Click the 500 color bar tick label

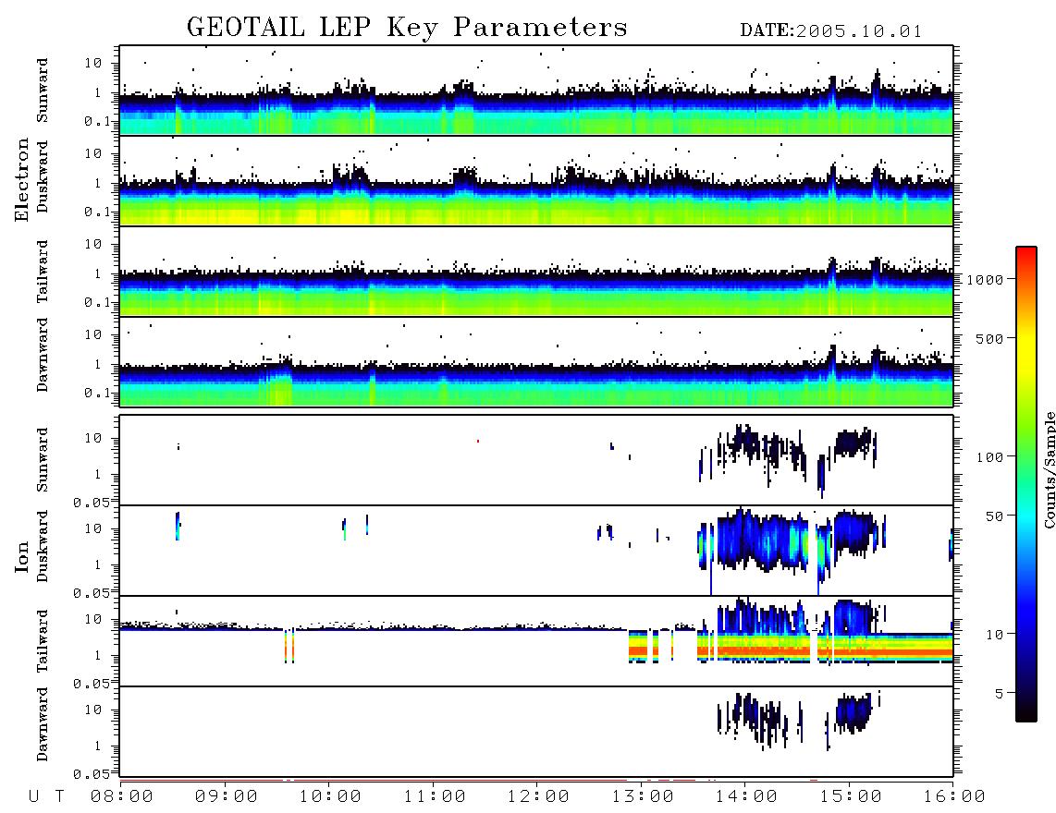(x=990, y=338)
